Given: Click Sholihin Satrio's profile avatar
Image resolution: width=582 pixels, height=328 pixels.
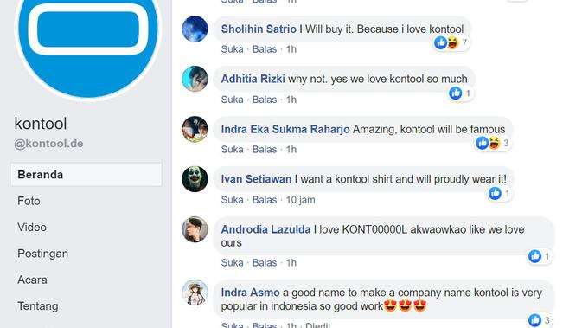Looking at the screenshot, I should 195,29.
